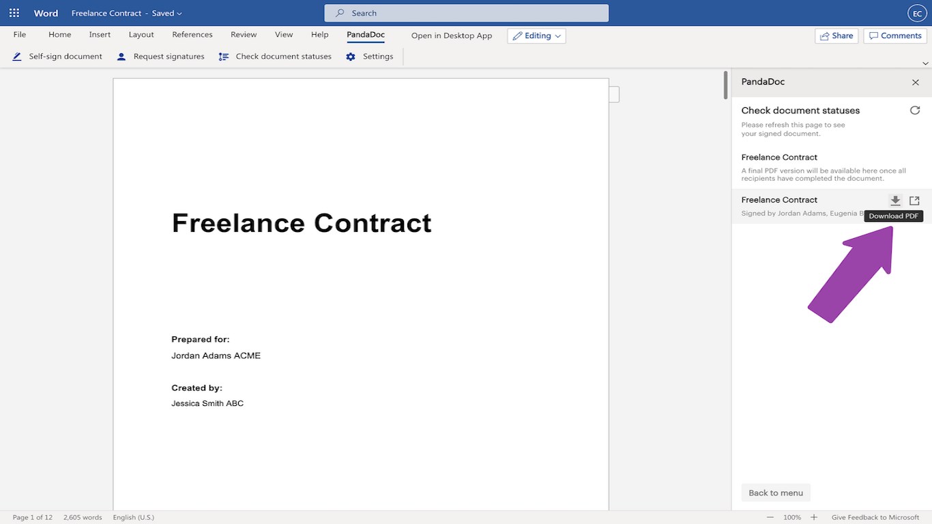932x524 pixels.
Task: Open the Comments pane
Action: point(894,35)
